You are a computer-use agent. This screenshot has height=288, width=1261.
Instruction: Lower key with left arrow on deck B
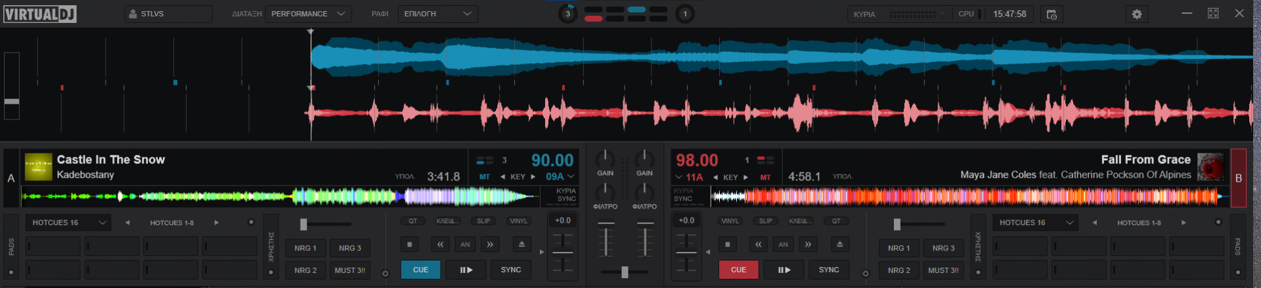(x=715, y=177)
